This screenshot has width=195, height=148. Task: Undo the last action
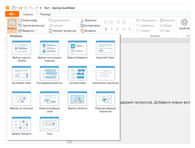pyautogui.click(x=31, y=8)
